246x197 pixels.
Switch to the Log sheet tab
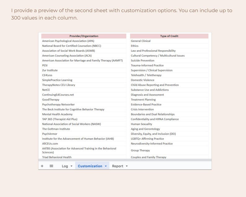tap(65, 166)
